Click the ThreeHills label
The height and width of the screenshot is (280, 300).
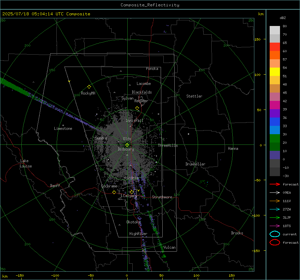[168, 145]
